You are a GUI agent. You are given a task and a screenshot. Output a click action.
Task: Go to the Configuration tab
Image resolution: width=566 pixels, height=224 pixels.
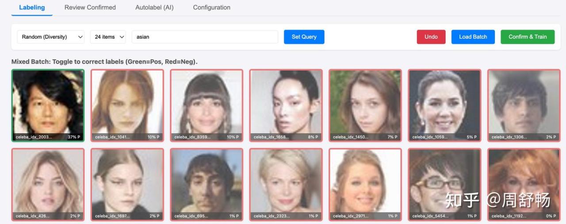pyautogui.click(x=211, y=7)
